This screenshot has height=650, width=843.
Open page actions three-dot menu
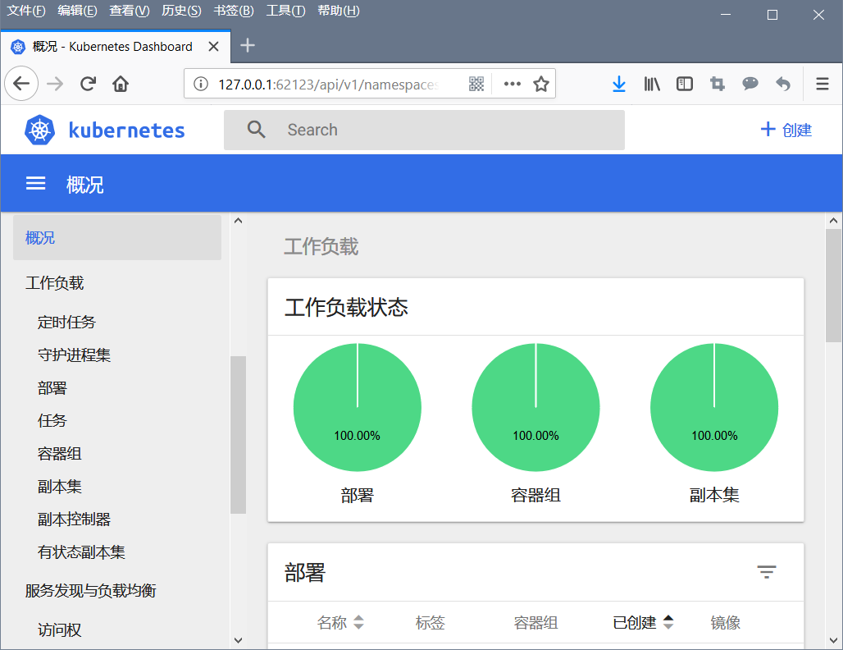pyautogui.click(x=512, y=84)
